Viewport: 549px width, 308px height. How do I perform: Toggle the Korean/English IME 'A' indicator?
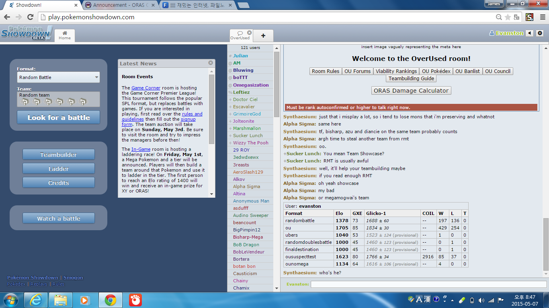pyautogui.click(x=419, y=300)
